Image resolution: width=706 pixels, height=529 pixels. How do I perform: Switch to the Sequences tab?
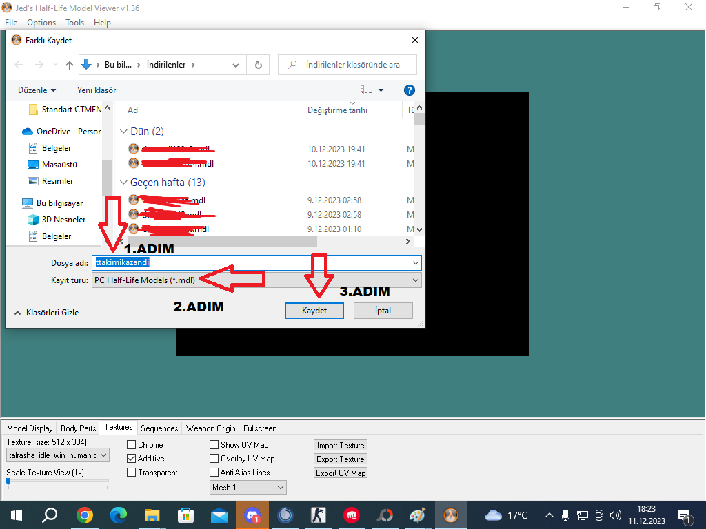[159, 428]
